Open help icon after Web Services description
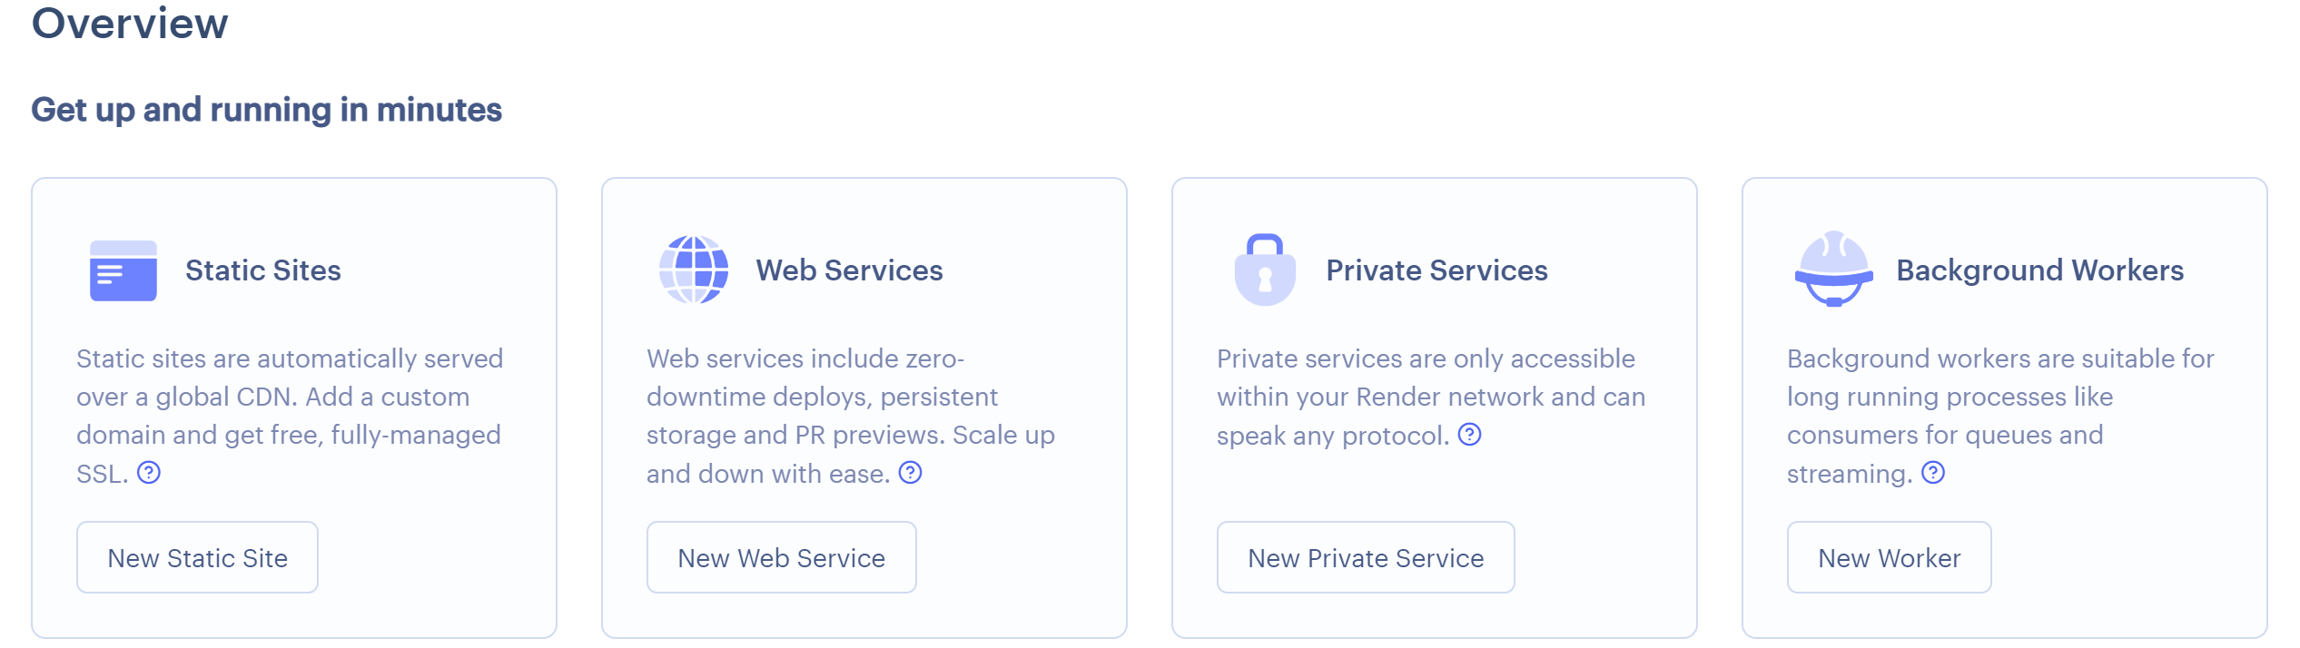Image resolution: width=2300 pixels, height=648 pixels. pyautogui.click(x=910, y=473)
